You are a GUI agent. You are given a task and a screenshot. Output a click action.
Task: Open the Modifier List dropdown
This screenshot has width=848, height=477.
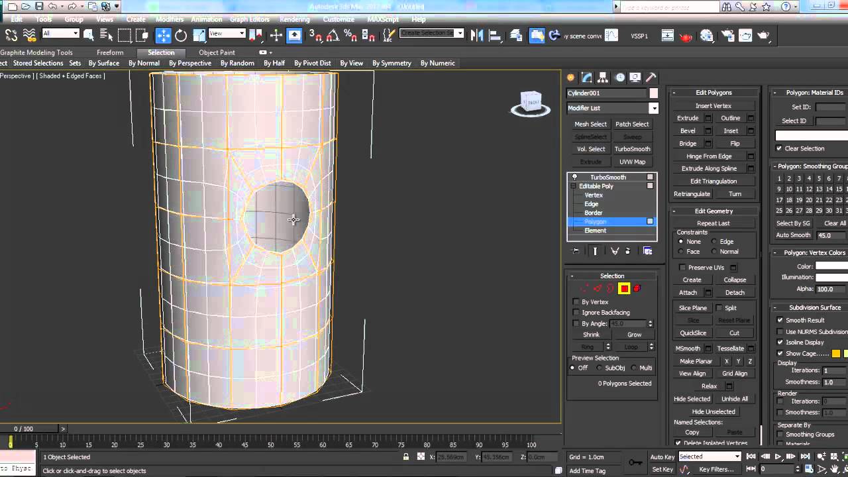point(612,108)
